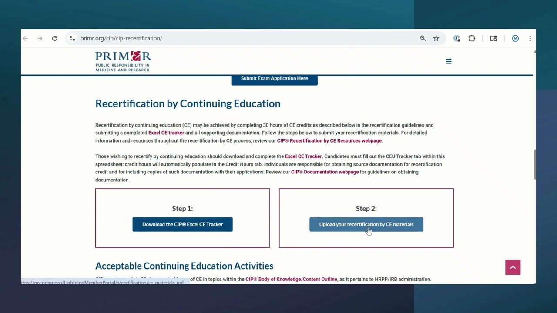Image resolution: width=557 pixels, height=313 pixels.
Task: Click the zoom magnifier icon in address bar
Action: [x=423, y=38]
